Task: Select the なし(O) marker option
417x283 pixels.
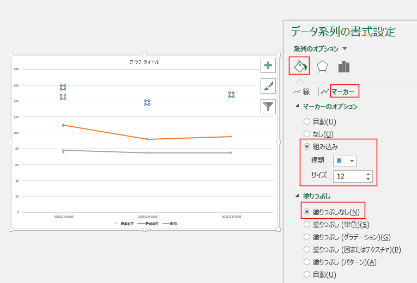Action: (x=307, y=134)
